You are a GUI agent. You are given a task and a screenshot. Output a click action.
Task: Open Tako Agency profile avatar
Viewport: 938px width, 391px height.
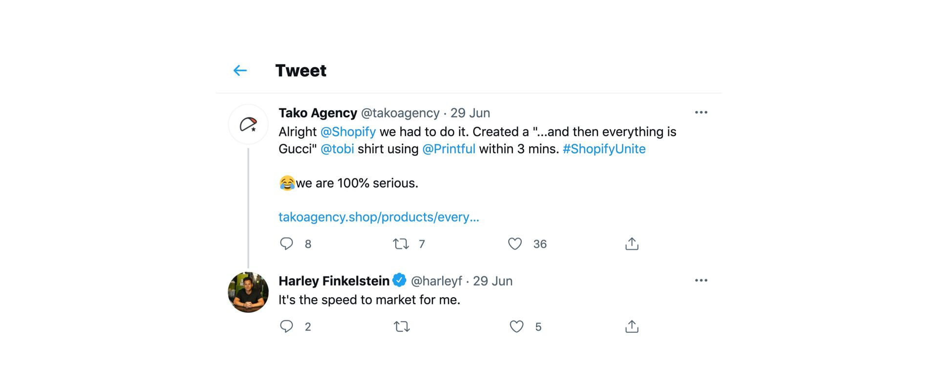(248, 125)
